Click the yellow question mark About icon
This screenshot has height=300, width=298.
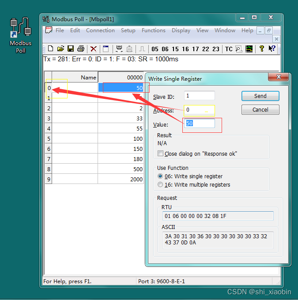tap(261, 49)
